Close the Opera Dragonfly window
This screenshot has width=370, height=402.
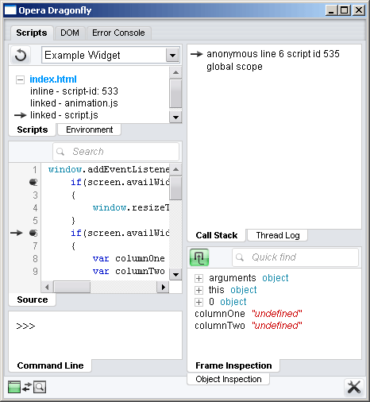[359, 10]
